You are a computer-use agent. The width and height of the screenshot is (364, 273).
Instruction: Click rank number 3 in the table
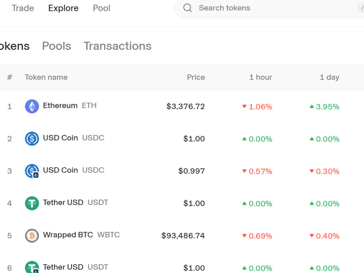9,171
